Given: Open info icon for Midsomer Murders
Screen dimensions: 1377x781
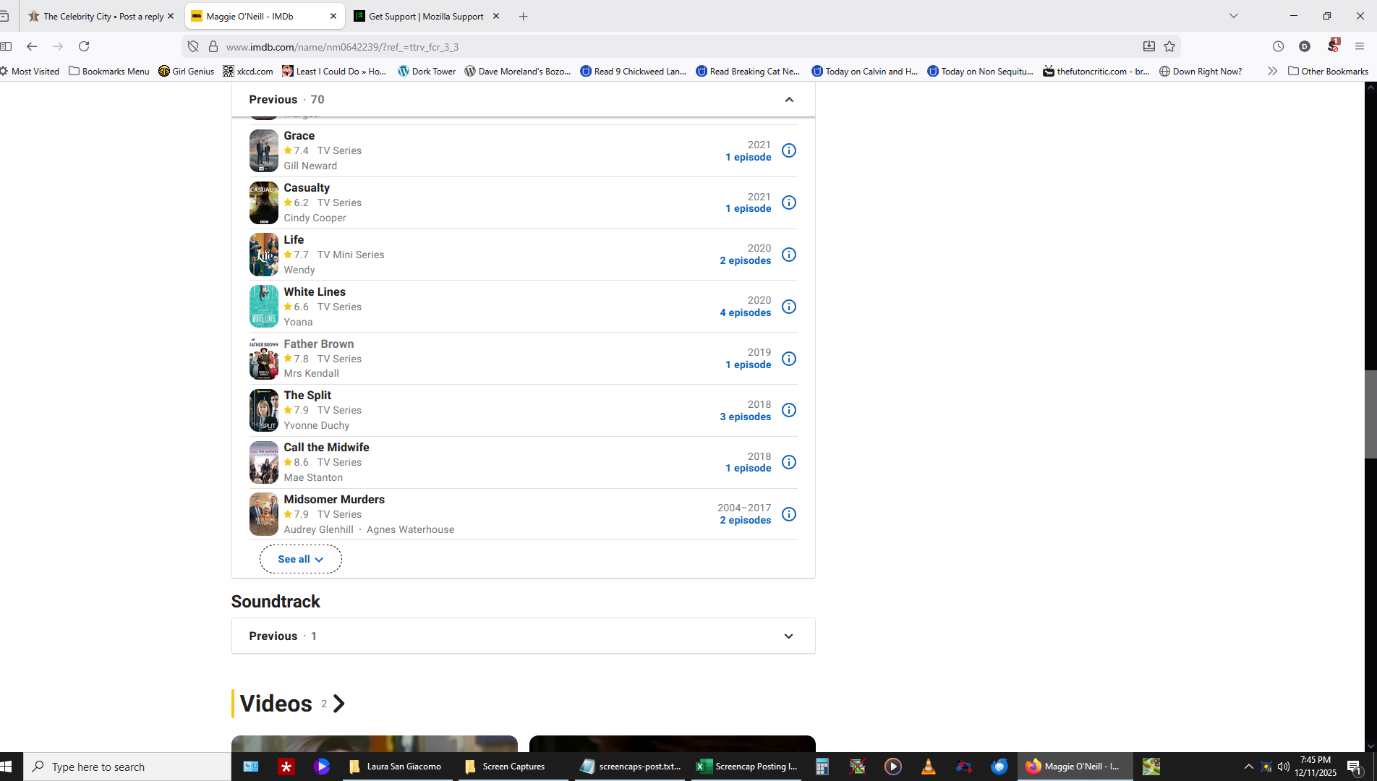Looking at the screenshot, I should [x=789, y=514].
